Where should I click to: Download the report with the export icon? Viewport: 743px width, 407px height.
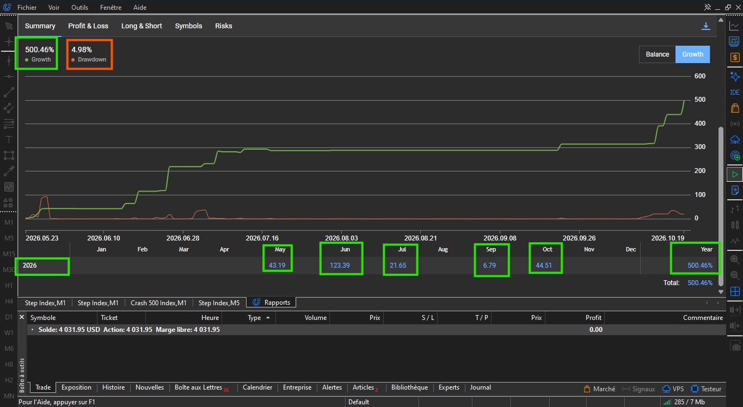click(x=706, y=26)
